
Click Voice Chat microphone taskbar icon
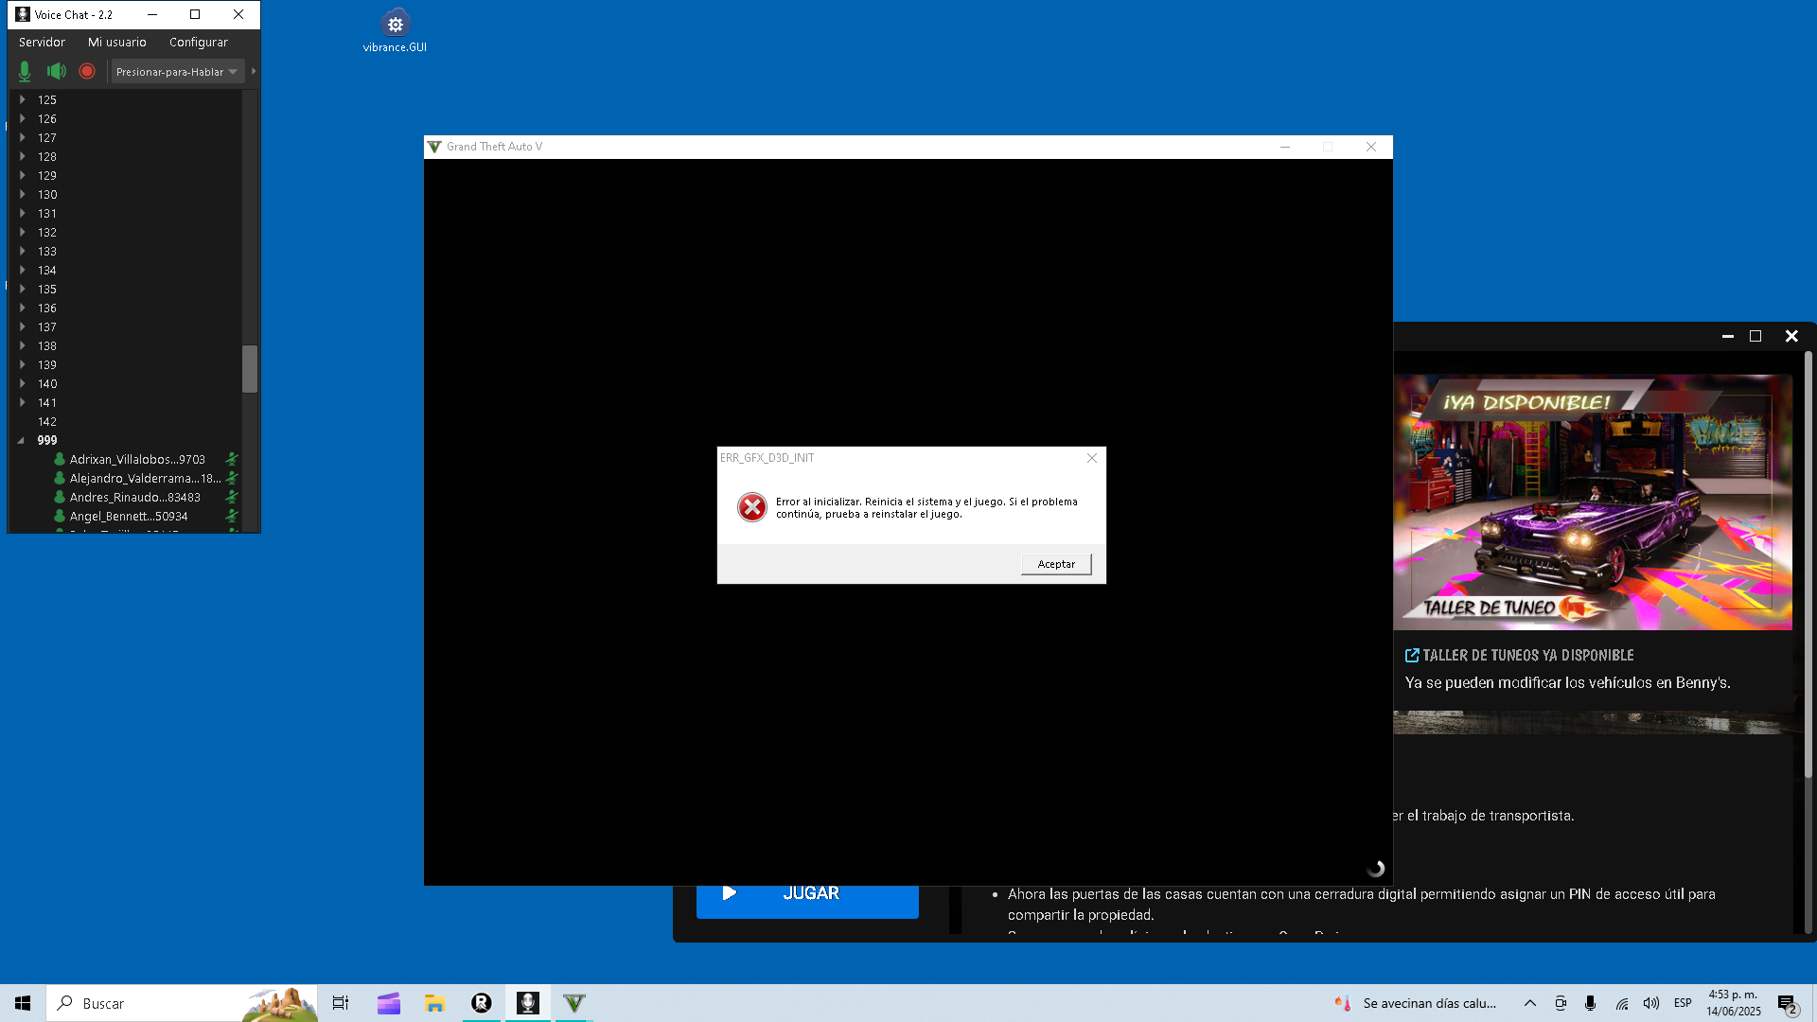pyautogui.click(x=527, y=1003)
